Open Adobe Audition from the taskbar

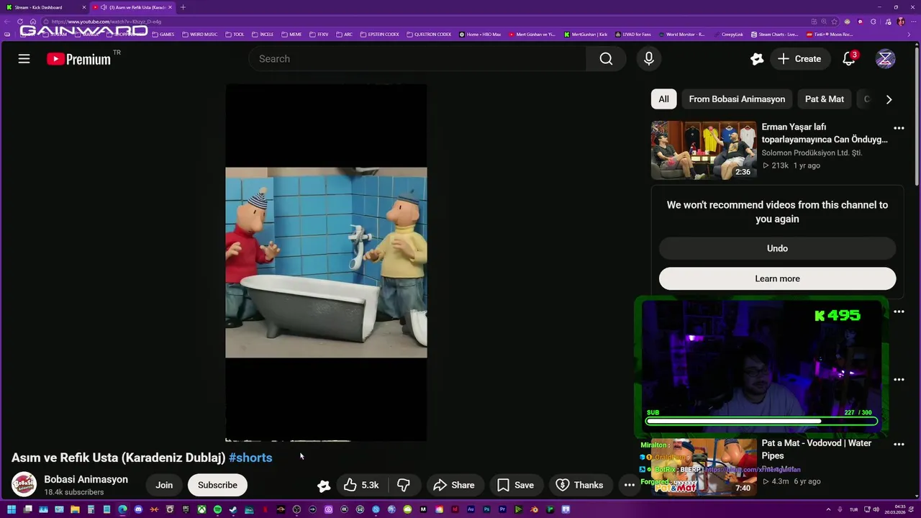pos(471,509)
